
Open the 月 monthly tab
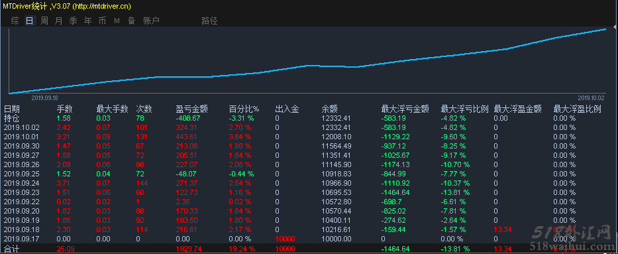(59, 21)
